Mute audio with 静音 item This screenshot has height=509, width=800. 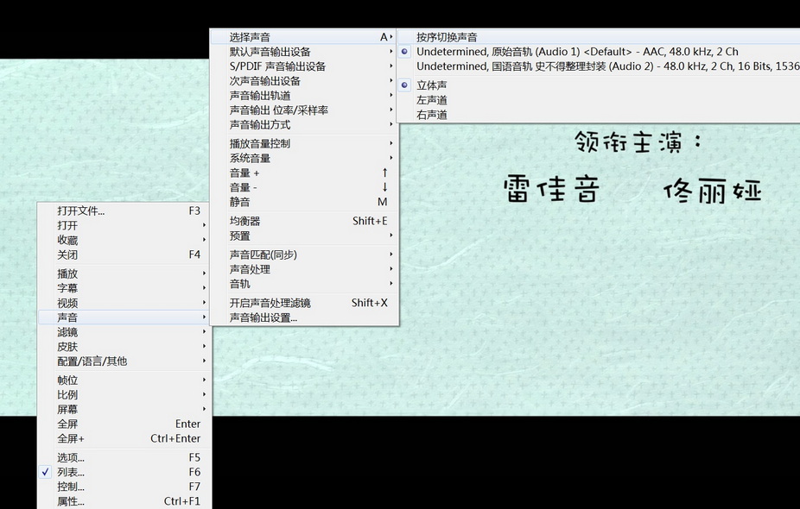(239, 202)
